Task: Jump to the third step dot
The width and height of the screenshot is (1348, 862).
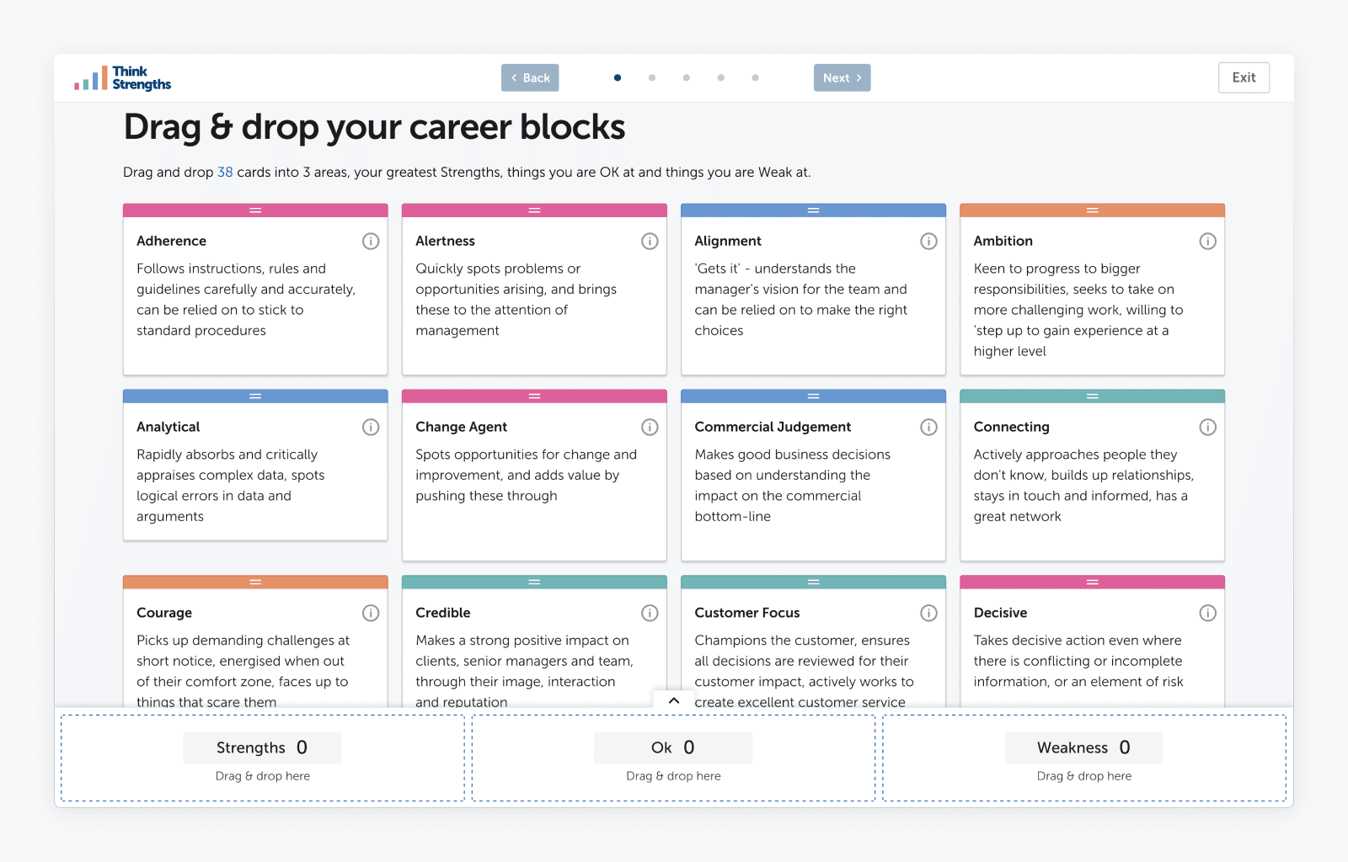Action: 687,78
